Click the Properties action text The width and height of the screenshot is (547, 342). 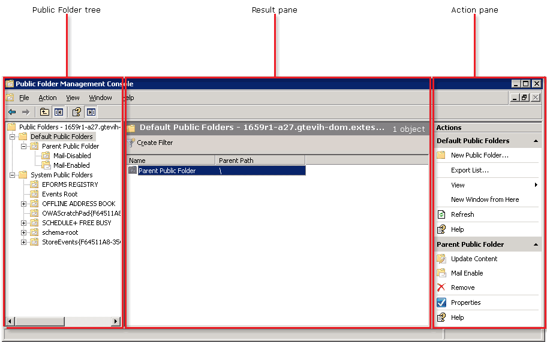pos(465,302)
